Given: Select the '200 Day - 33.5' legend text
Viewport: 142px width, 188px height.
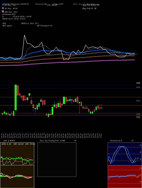Looking at the screenshot, I should [11, 12].
